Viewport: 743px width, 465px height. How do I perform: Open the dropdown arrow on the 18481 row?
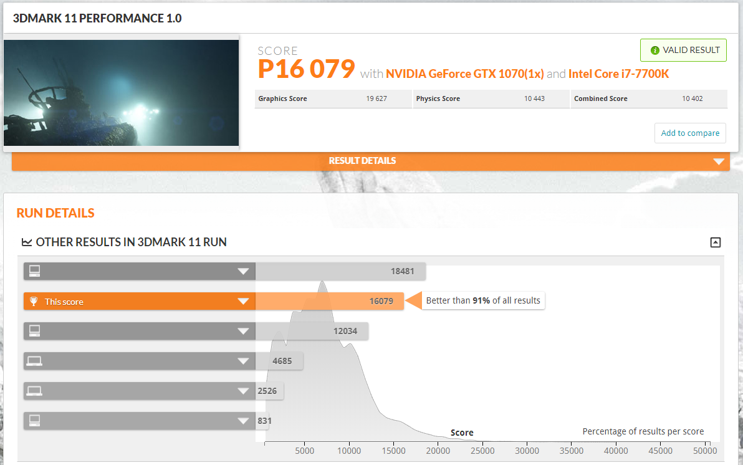(243, 272)
